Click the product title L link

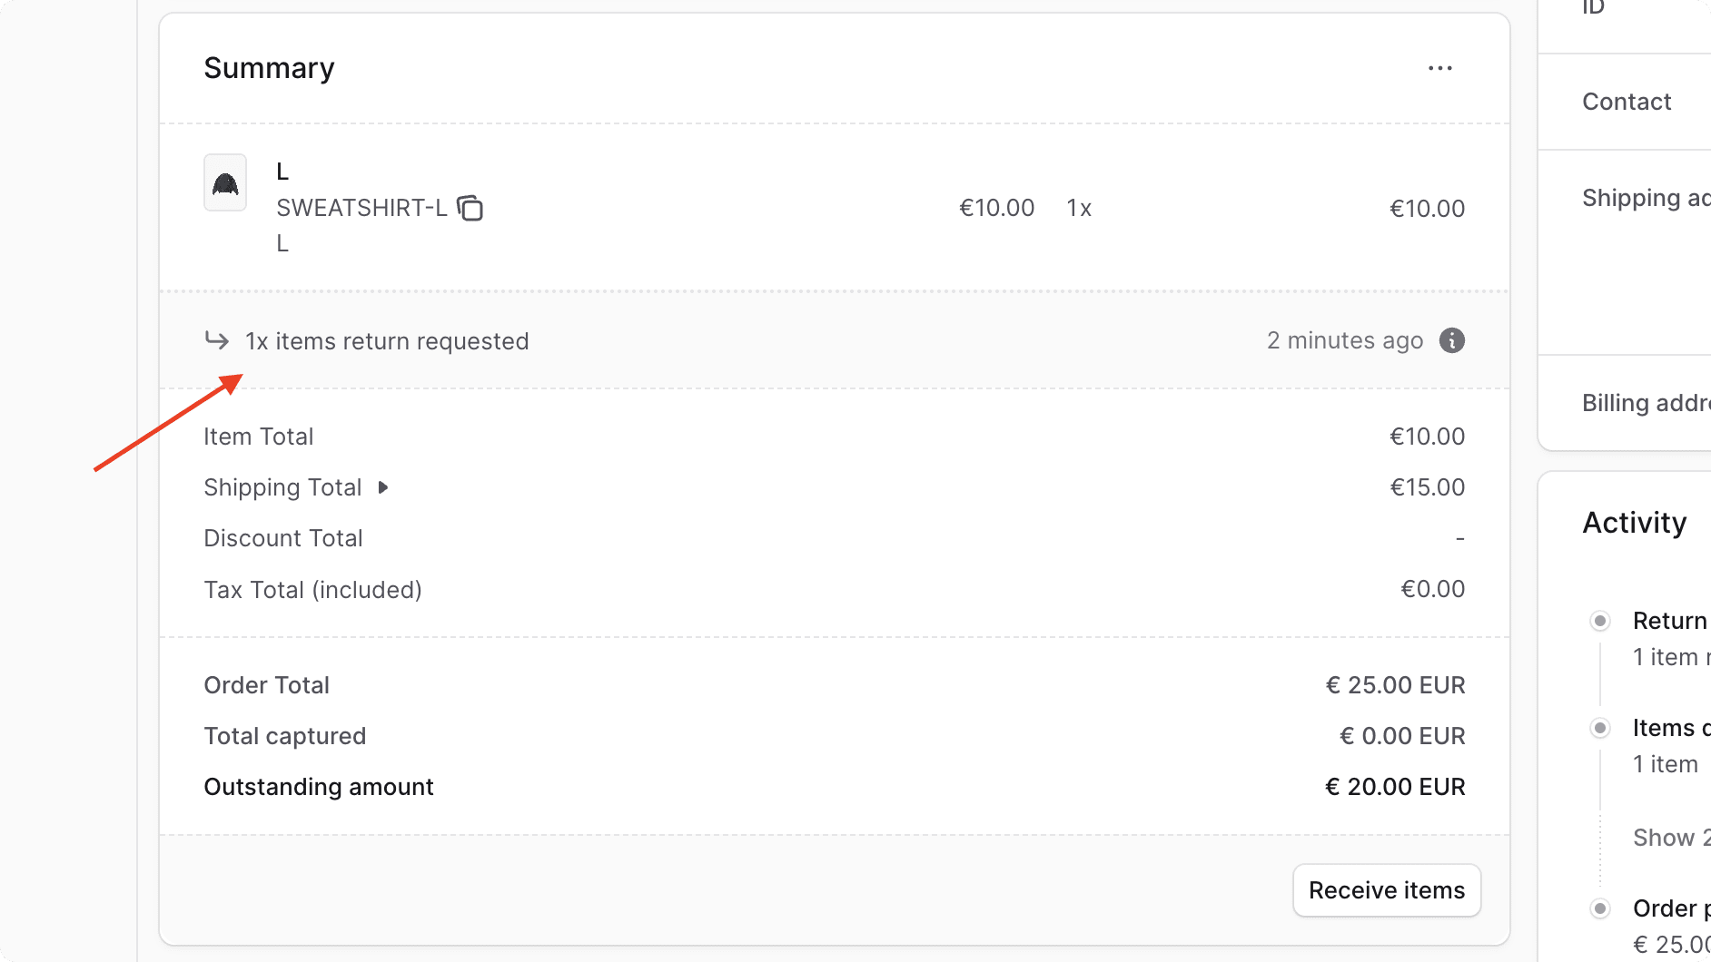click(282, 171)
